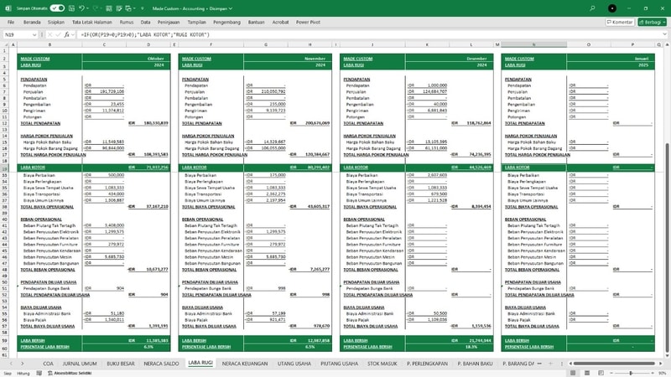
Task: Click the Berbagi share button
Action: point(653,22)
